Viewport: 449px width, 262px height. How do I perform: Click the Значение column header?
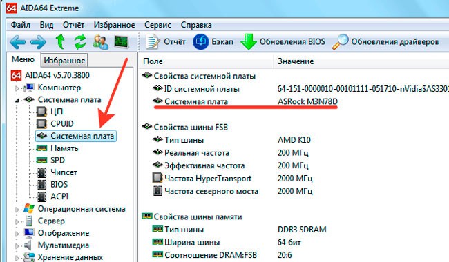[361, 61]
